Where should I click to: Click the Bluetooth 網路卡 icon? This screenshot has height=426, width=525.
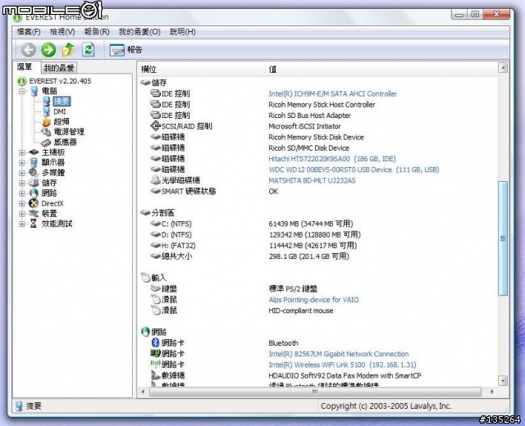click(x=155, y=342)
